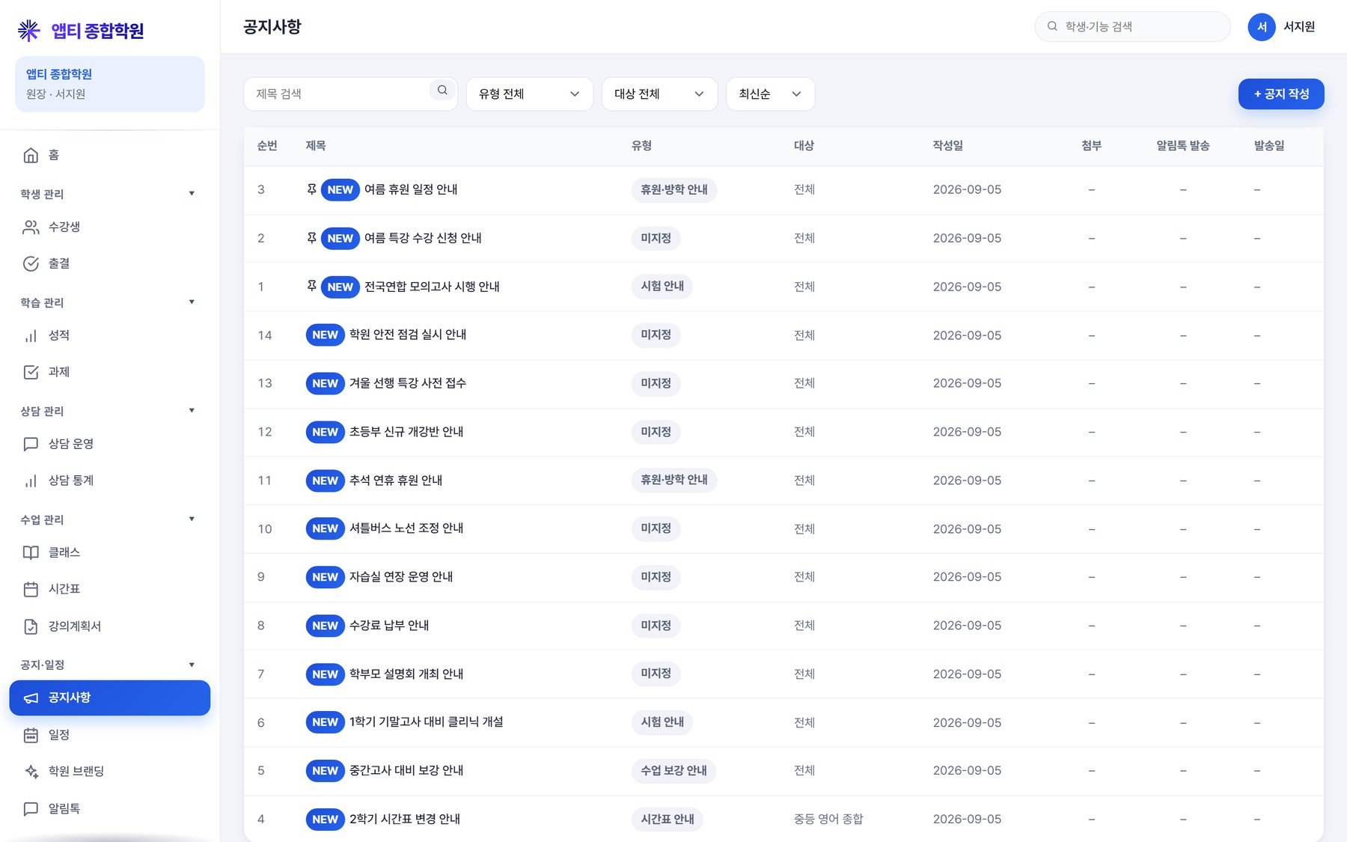The height and width of the screenshot is (842, 1347).
Task: Click the 학원 브랜딩 sparkle icon
Action: [x=31, y=771]
